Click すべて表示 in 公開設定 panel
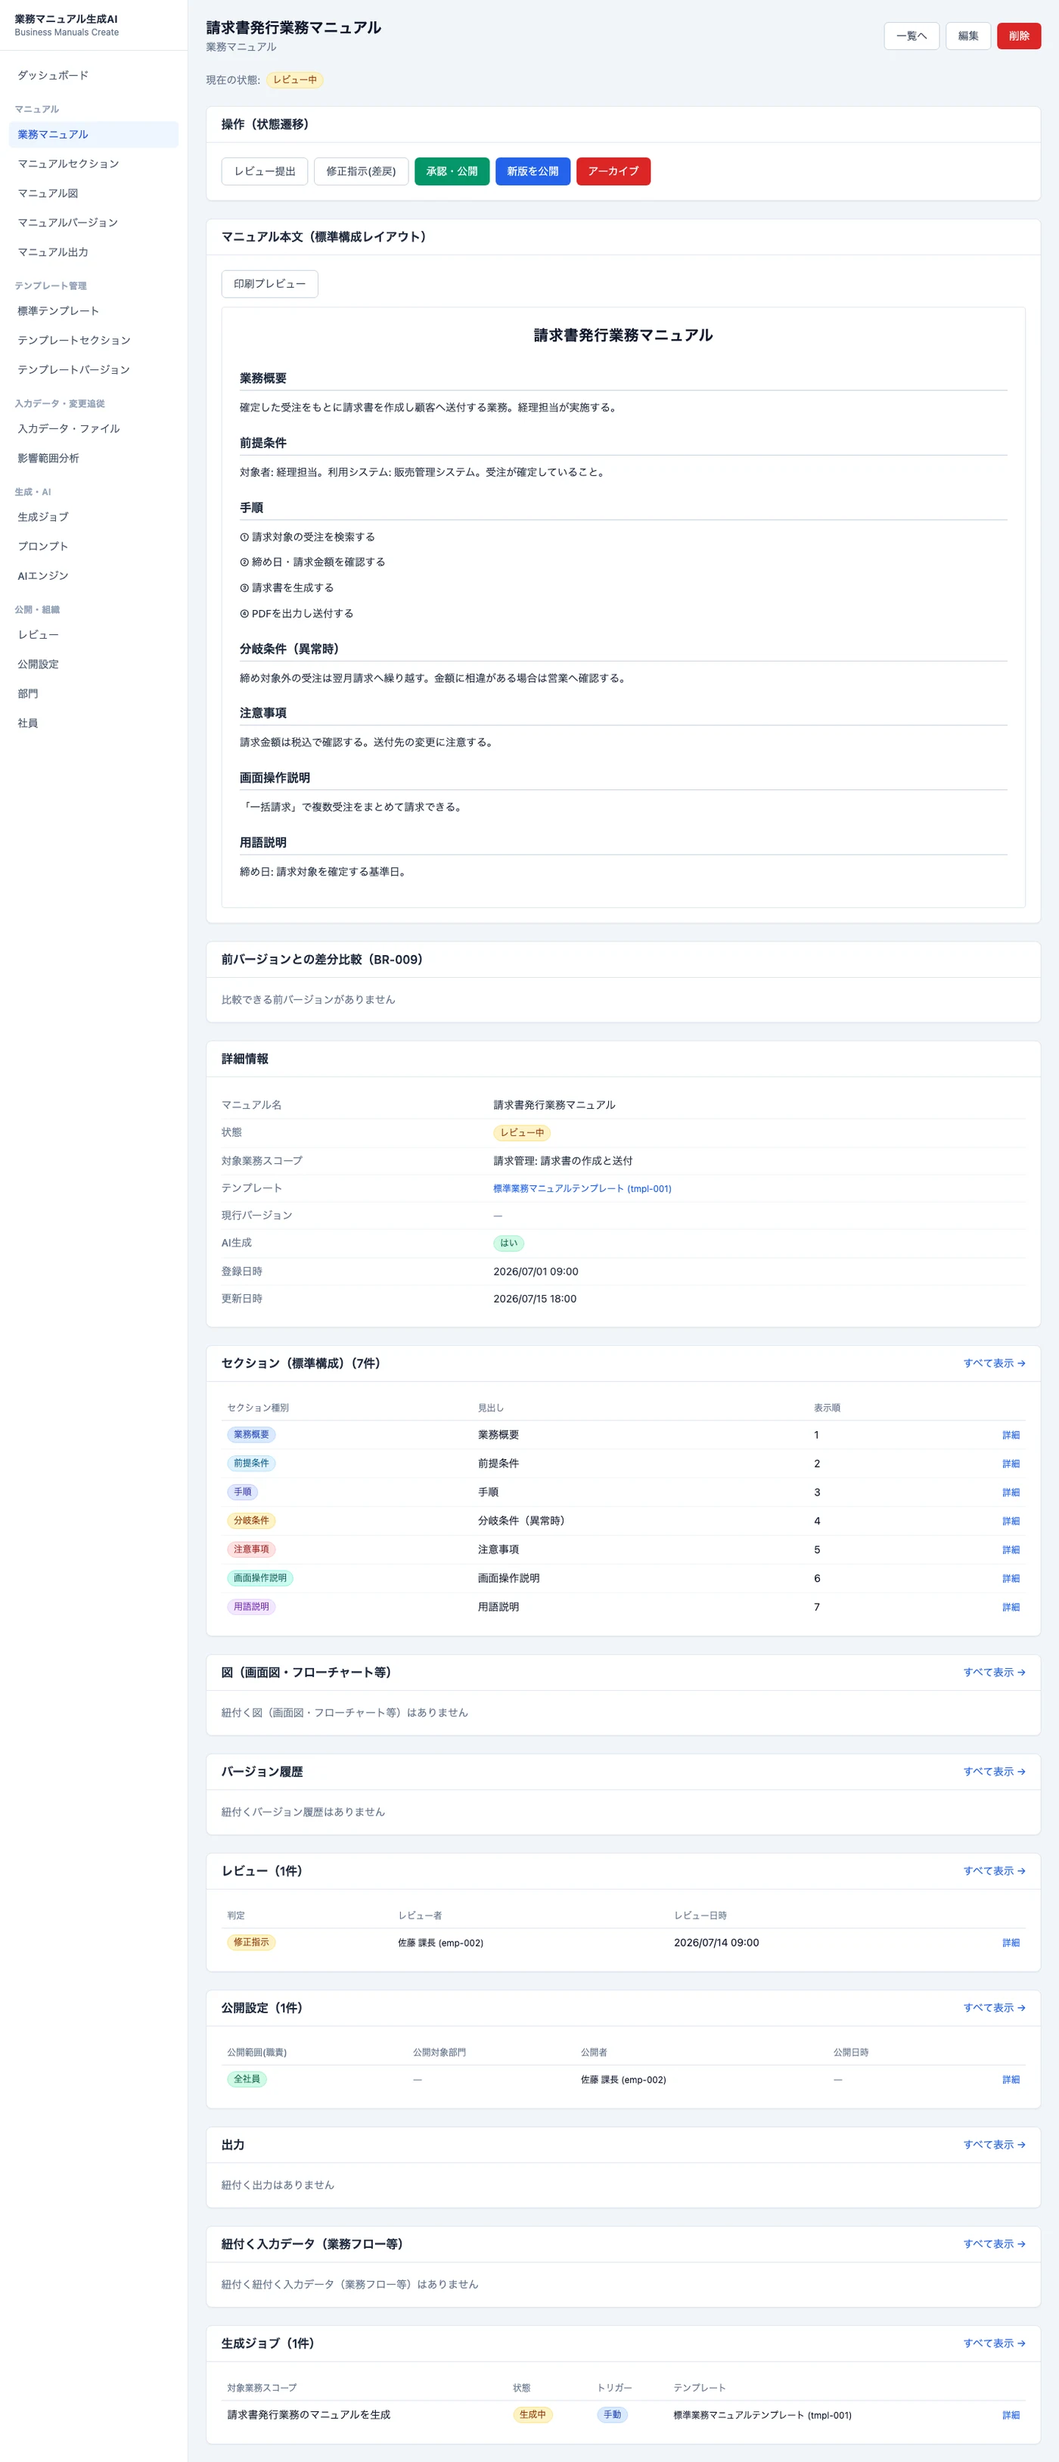This screenshot has width=1059, height=2462. tap(993, 2007)
